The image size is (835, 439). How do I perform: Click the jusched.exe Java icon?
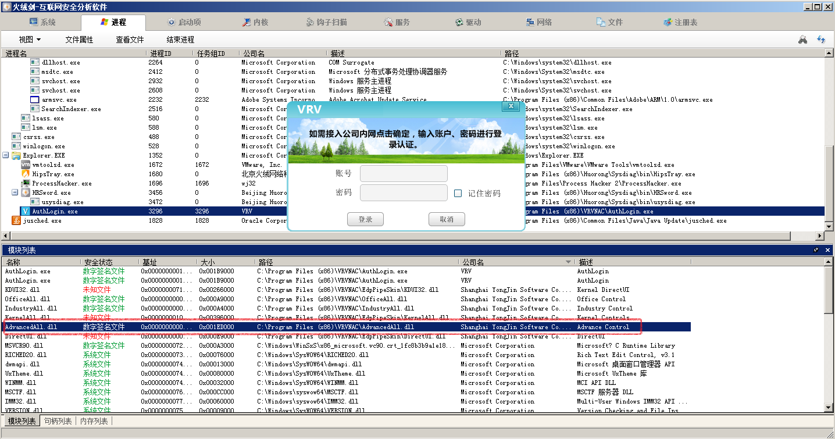(x=16, y=220)
